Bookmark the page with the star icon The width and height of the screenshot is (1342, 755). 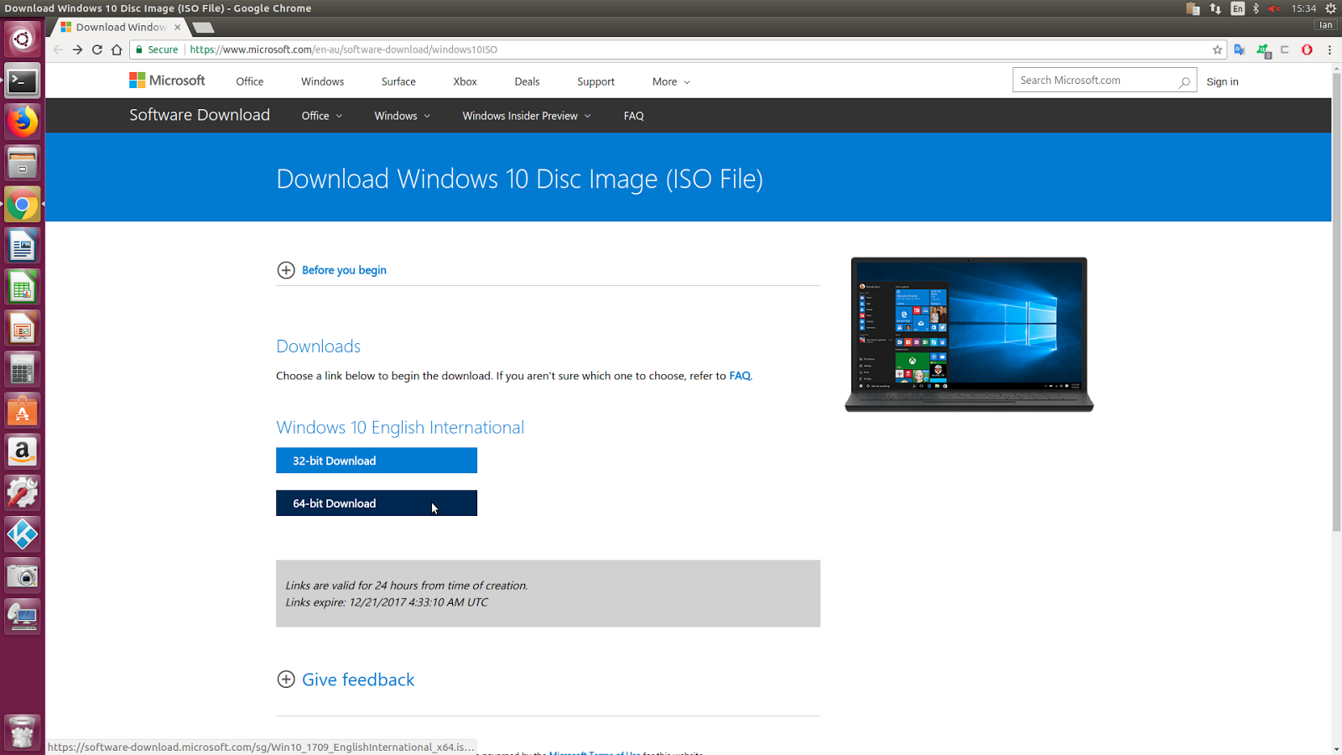tap(1217, 49)
